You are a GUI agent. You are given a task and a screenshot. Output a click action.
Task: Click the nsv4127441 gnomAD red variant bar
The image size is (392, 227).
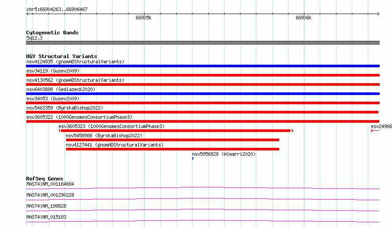(x=173, y=149)
